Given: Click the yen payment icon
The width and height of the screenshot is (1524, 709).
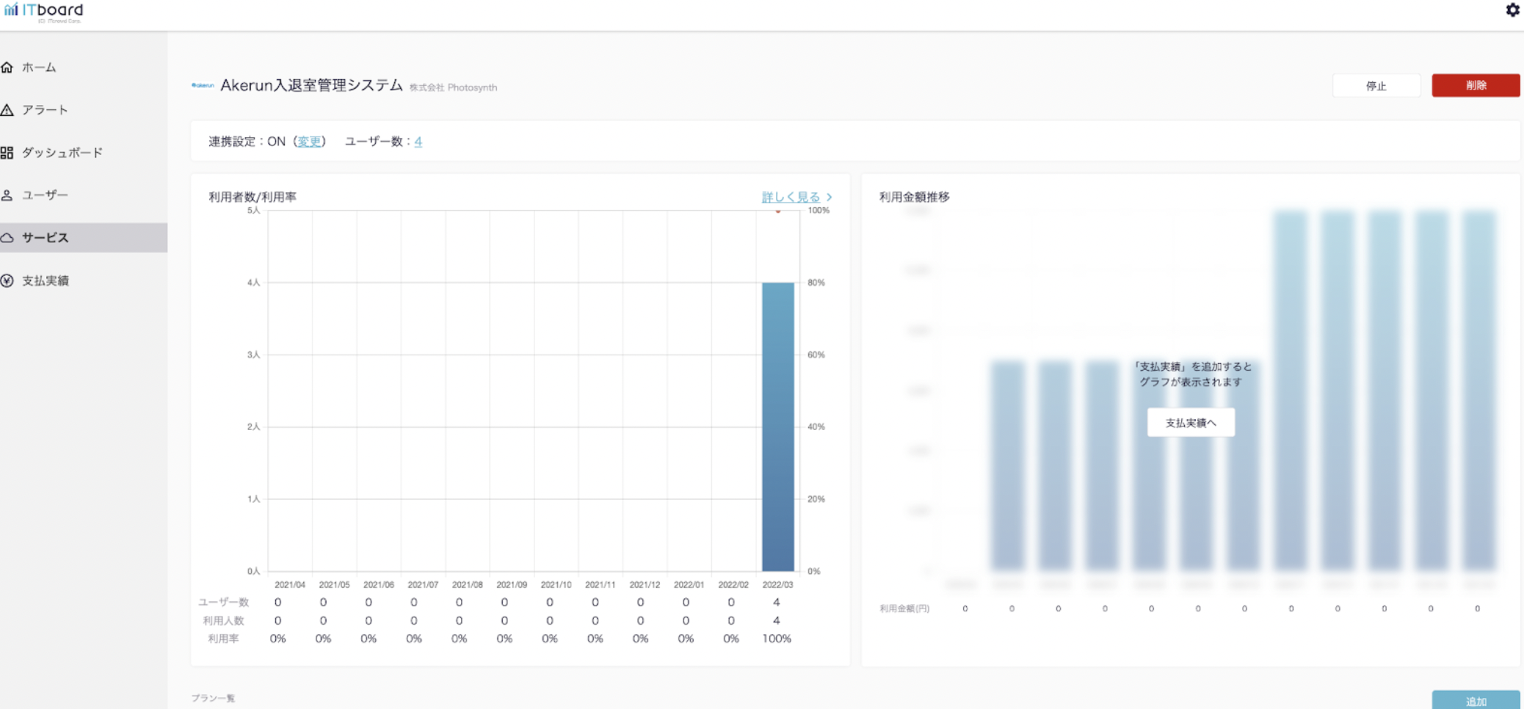Looking at the screenshot, I should click(x=7, y=280).
